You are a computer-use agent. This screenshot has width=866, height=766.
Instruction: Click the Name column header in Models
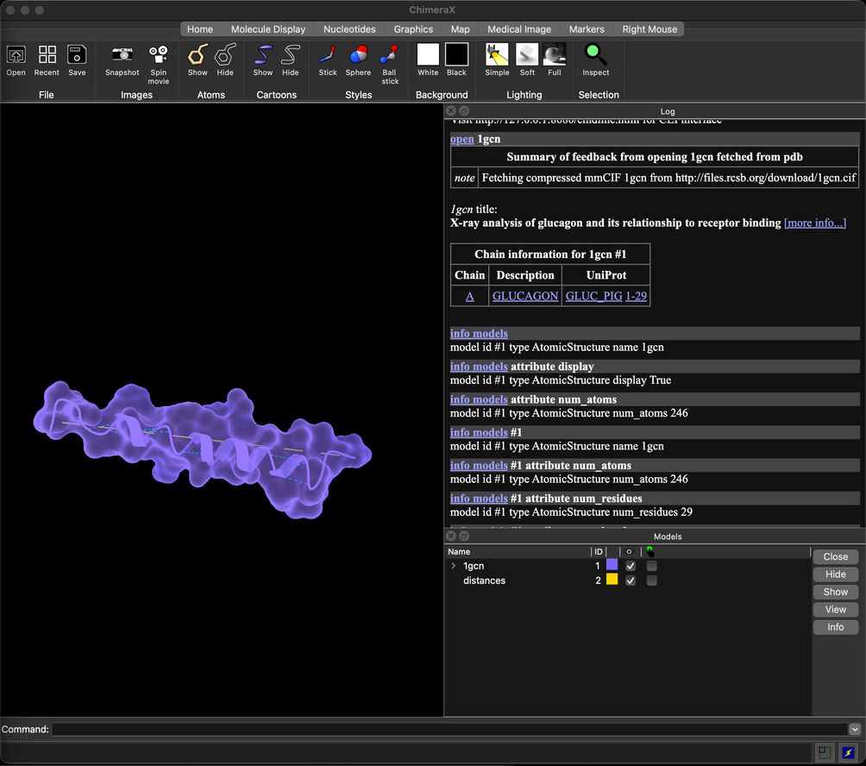click(x=459, y=552)
